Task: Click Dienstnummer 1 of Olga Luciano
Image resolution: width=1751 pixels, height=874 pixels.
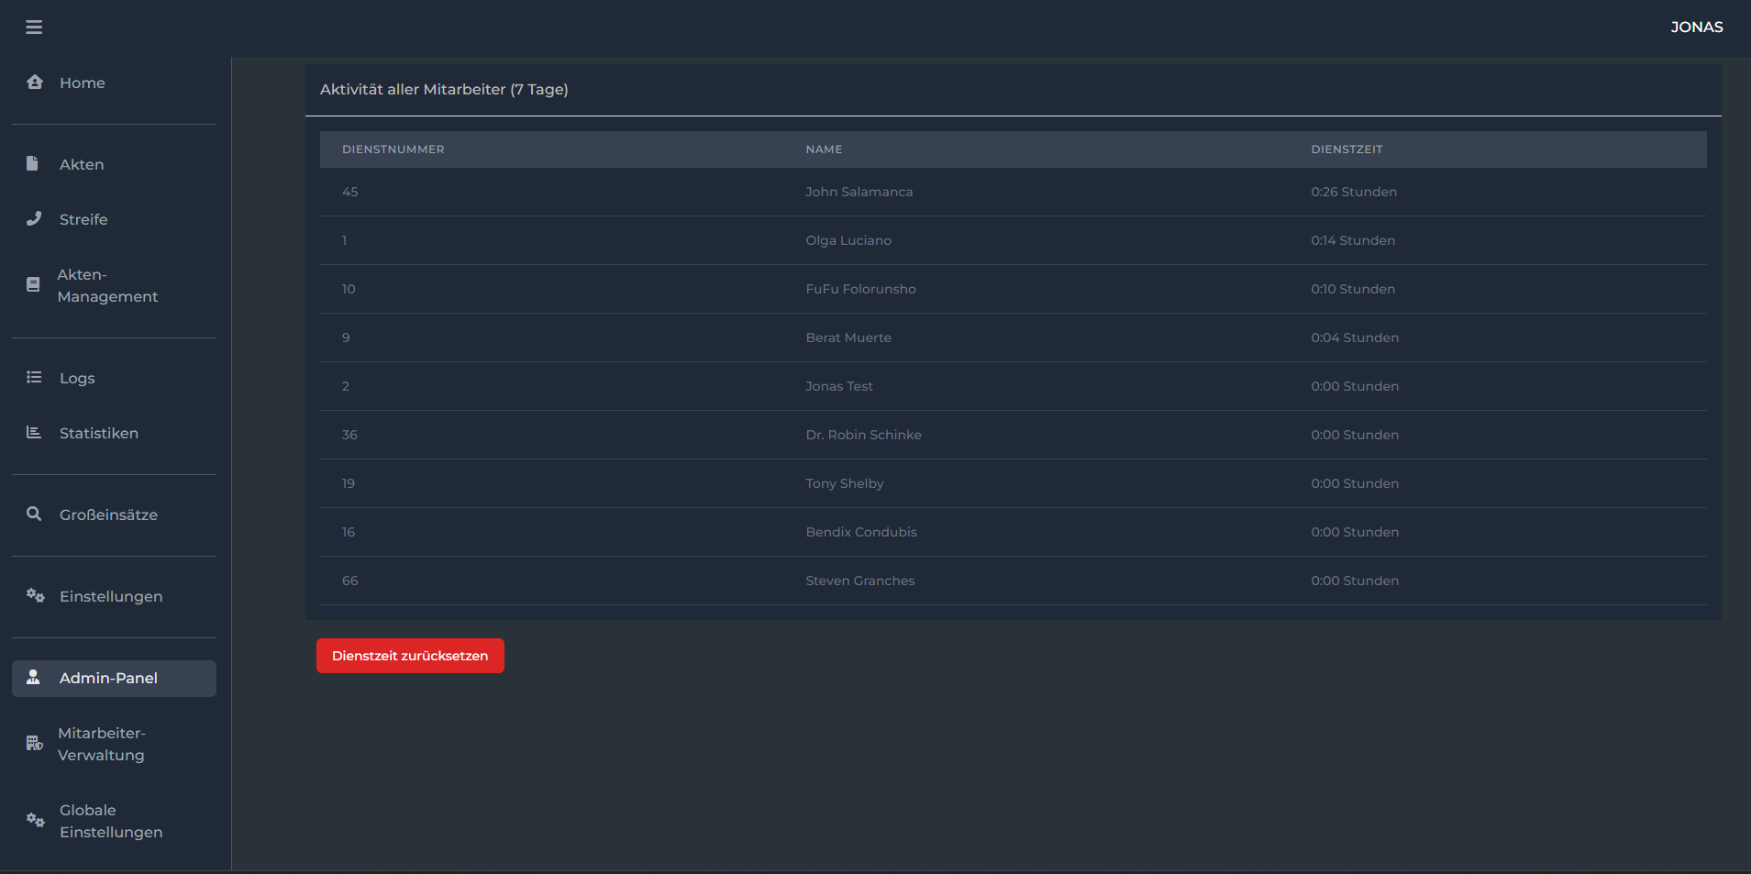Action: (345, 240)
